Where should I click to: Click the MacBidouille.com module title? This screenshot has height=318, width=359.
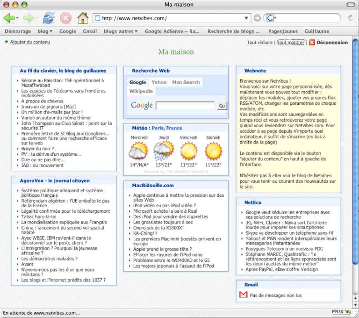153,185
